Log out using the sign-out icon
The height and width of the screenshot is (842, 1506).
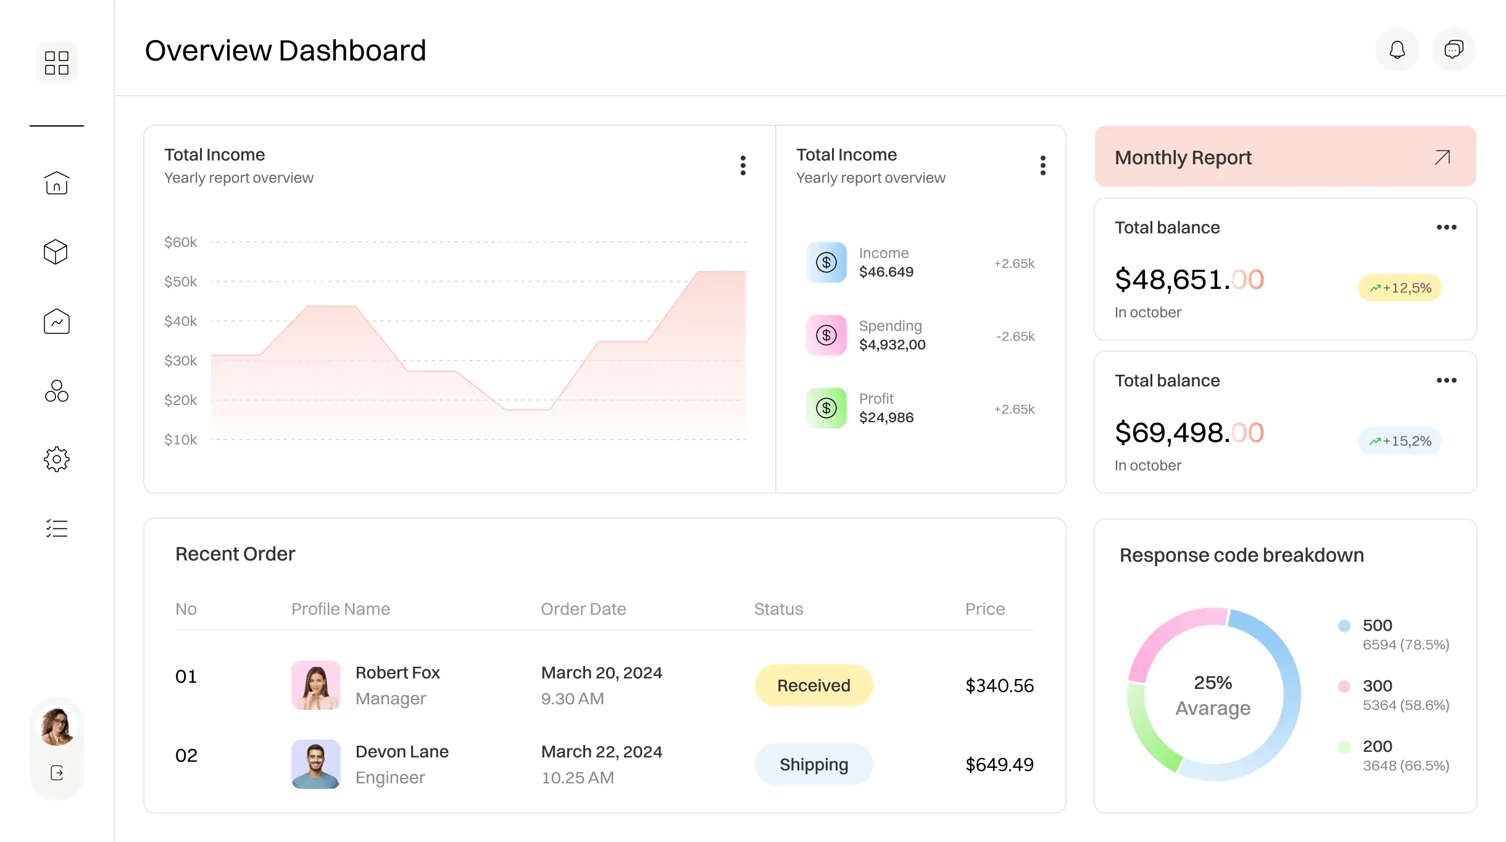(56, 773)
